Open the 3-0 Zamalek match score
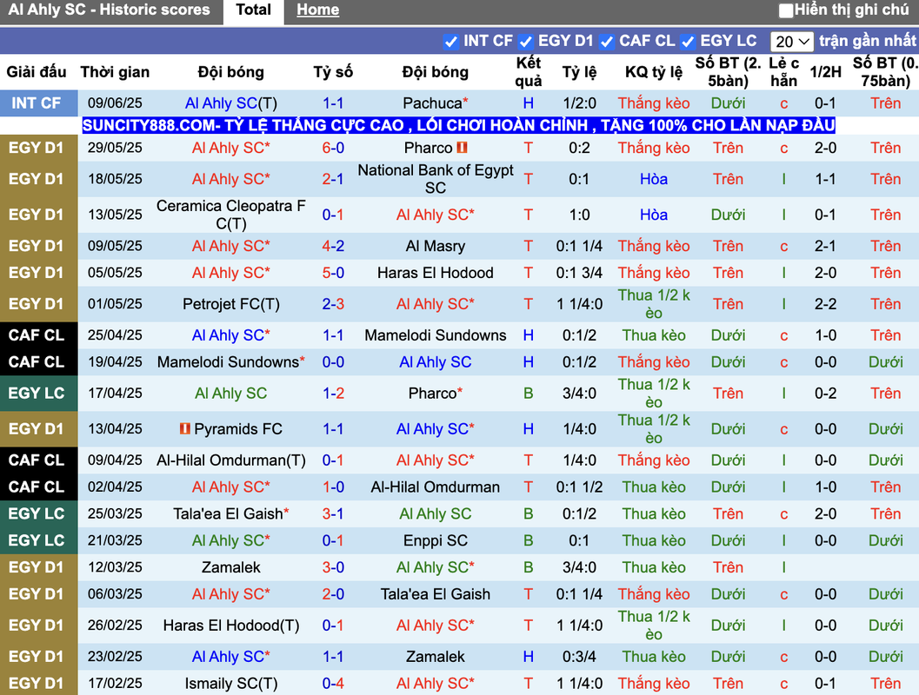This screenshot has width=919, height=695. click(x=333, y=567)
